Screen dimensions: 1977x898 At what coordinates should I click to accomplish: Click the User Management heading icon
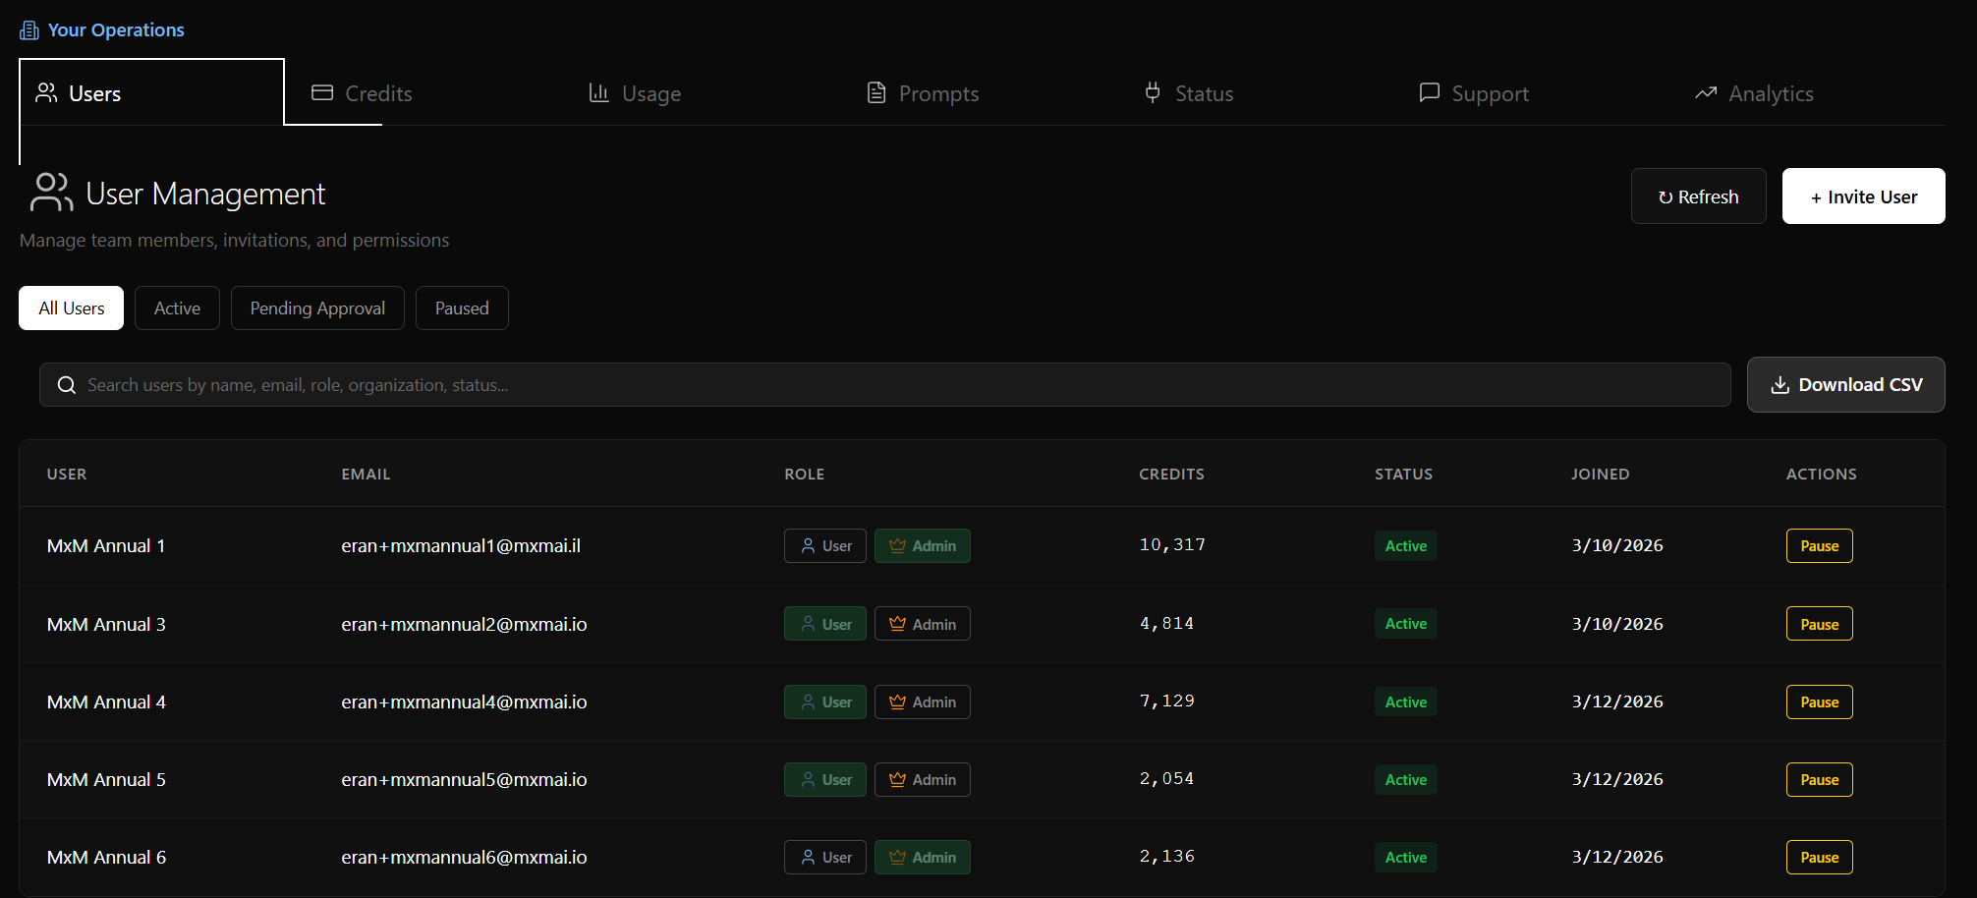click(51, 193)
